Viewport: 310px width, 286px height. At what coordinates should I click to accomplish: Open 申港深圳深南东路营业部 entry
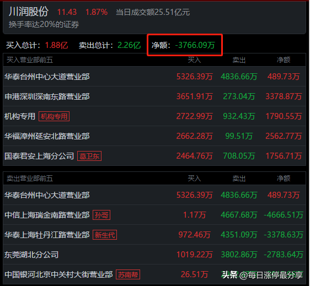tap(154, 96)
